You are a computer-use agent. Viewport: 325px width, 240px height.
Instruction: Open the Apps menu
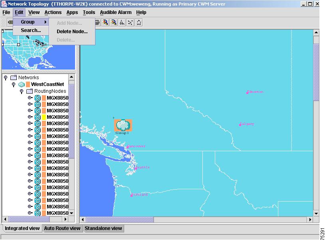click(x=72, y=12)
